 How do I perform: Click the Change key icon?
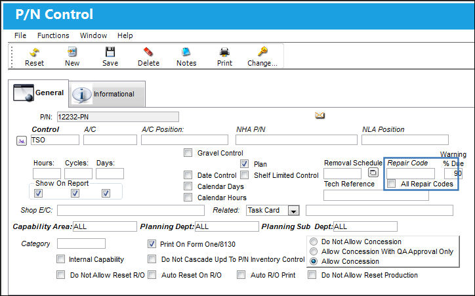[262, 52]
